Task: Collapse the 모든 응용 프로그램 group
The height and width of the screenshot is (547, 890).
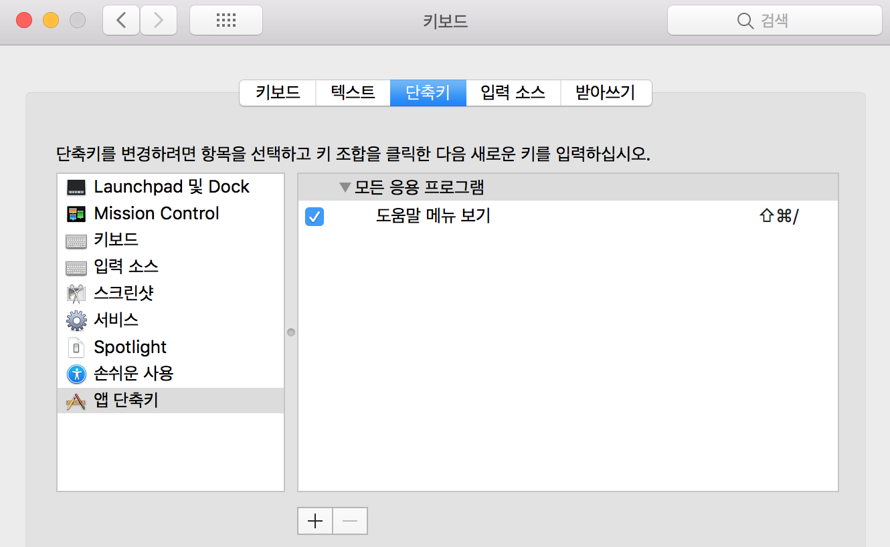Action: (x=345, y=188)
